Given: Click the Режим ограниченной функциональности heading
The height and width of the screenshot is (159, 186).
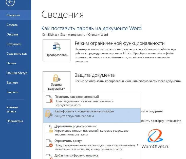Looking at the screenshot, I should [120, 43].
